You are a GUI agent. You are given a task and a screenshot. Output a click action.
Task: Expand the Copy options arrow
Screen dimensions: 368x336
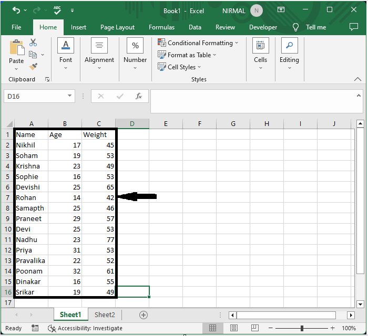coord(43,55)
